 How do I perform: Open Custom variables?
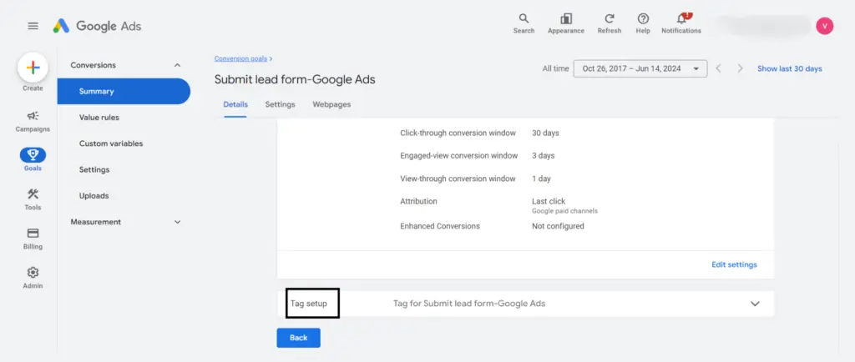coord(111,143)
